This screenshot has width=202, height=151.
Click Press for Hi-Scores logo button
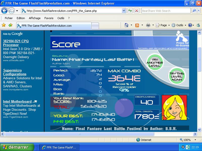click(x=182, y=39)
